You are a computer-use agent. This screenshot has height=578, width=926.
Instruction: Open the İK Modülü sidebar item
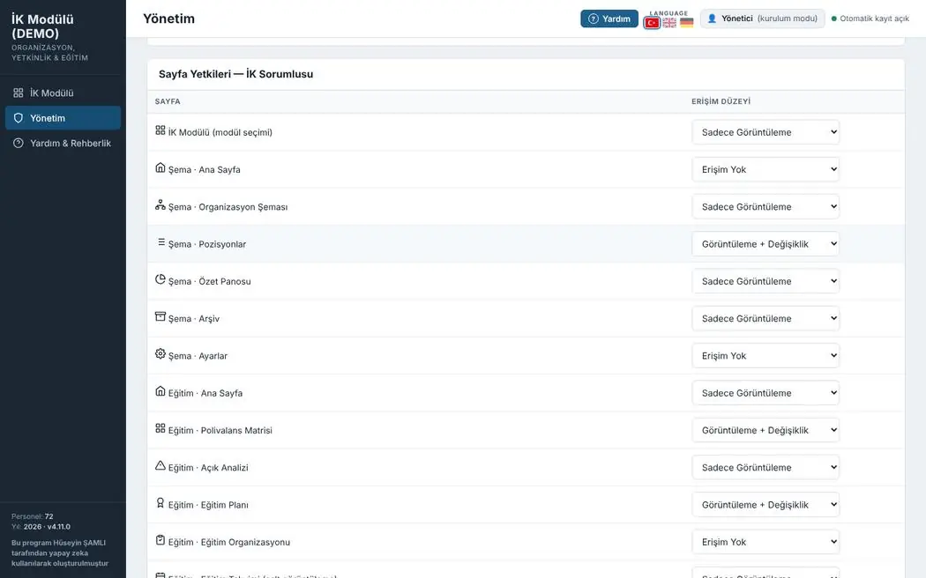pos(63,93)
